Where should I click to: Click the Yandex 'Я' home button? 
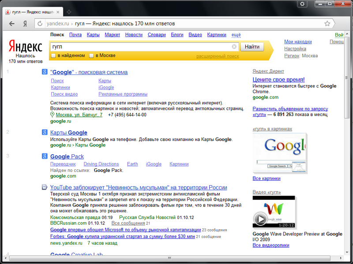click(25, 24)
